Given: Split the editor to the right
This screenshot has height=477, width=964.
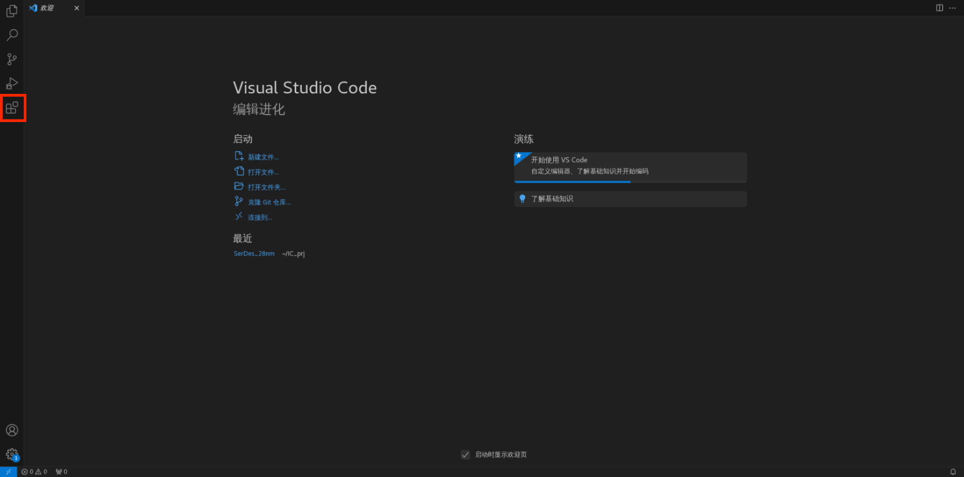Looking at the screenshot, I should pos(939,8).
